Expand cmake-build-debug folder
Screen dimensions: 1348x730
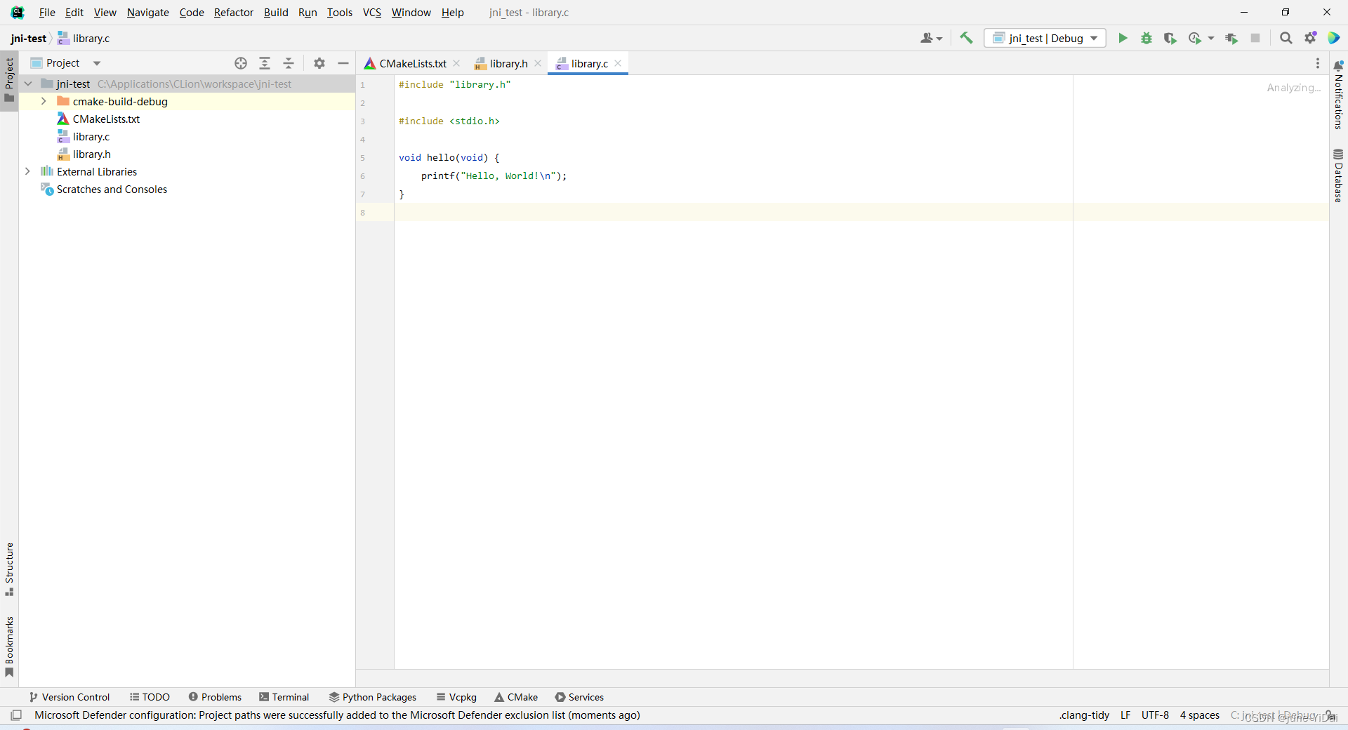[44, 101]
